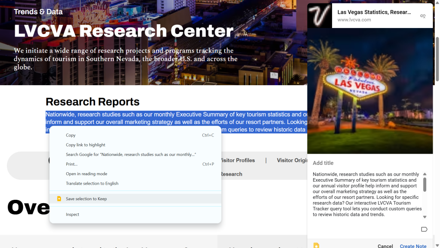Click the Keep icon beside "Save selection to Keep"
Image resolution: width=440 pixels, height=248 pixels.
(x=59, y=199)
